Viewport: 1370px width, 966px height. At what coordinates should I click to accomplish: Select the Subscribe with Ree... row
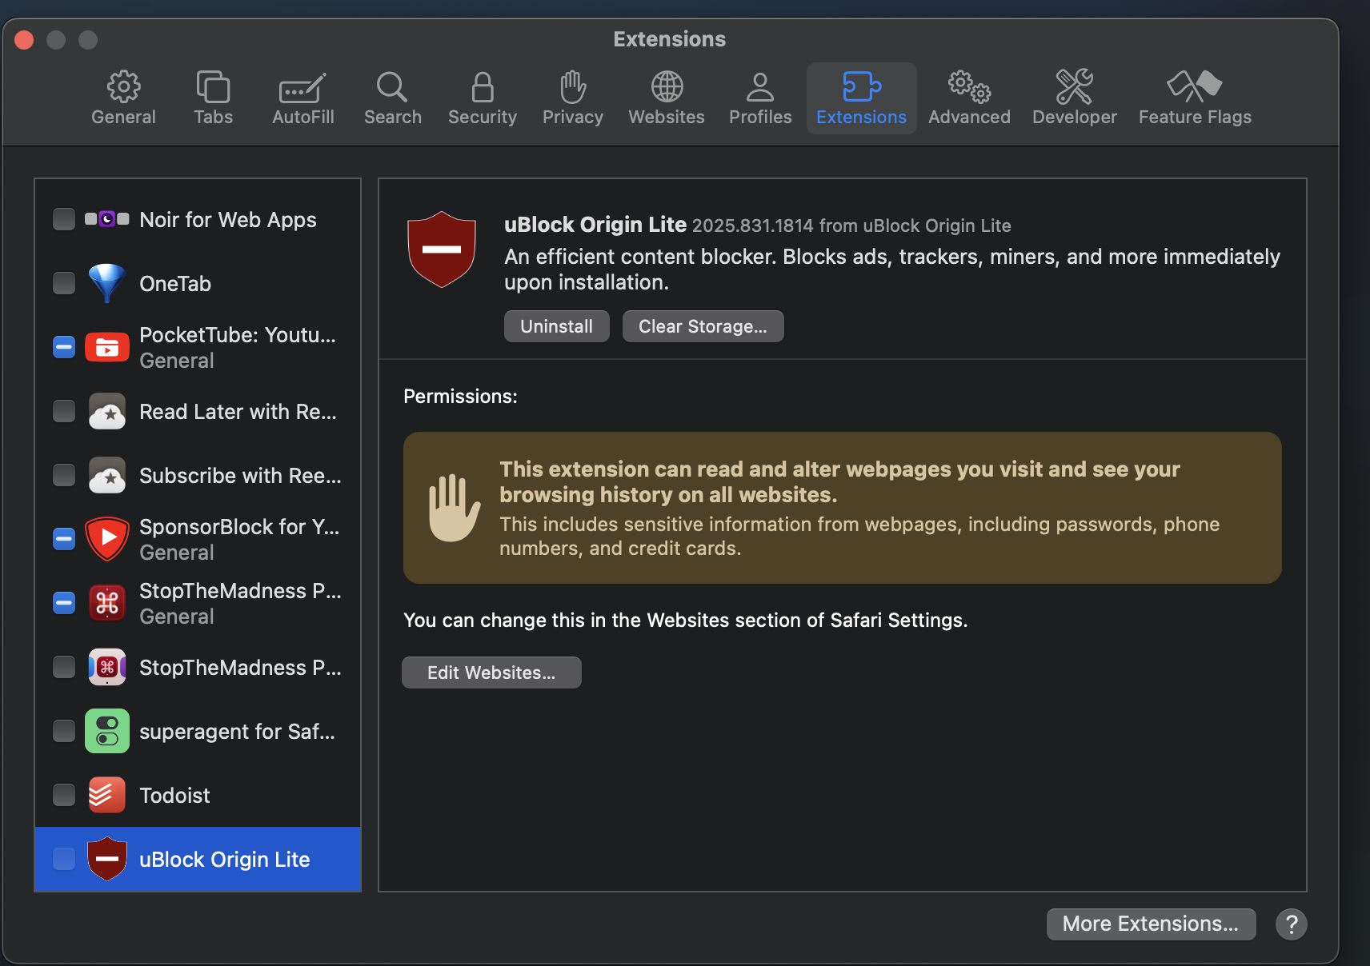198,475
